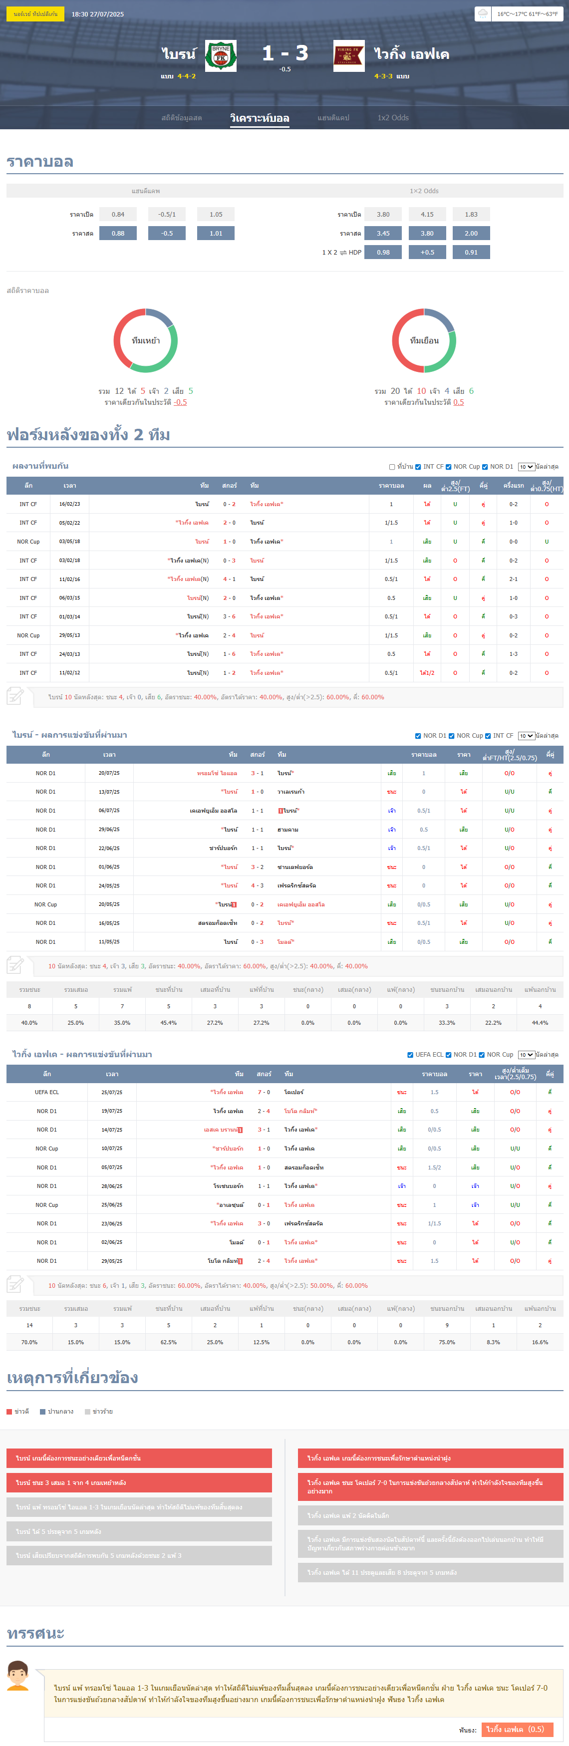Click news item ไบรน์ ได้ 5 ประตูจาก 5 เกมหลัง
The height and width of the screenshot is (1746, 569).
139,1532
